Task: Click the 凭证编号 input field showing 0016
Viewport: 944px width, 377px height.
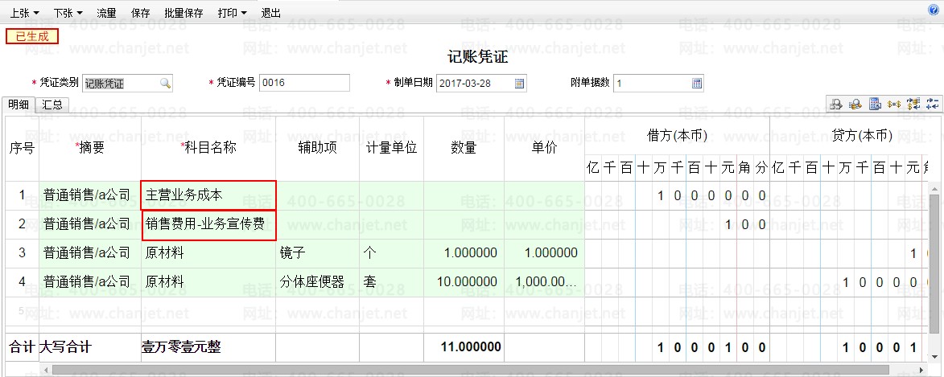Action: [304, 83]
